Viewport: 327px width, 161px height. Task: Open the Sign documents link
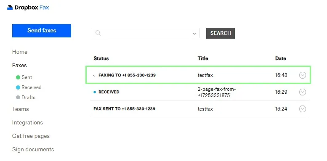33,150
